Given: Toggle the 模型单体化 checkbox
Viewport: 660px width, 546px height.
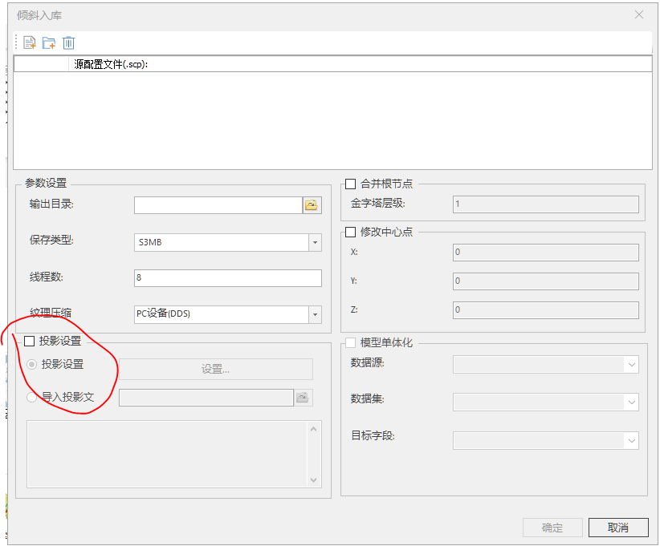Looking at the screenshot, I should pyautogui.click(x=350, y=342).
